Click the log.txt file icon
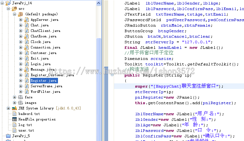The height and width of the screenshot is (141, 244). (x=14, y=125)
